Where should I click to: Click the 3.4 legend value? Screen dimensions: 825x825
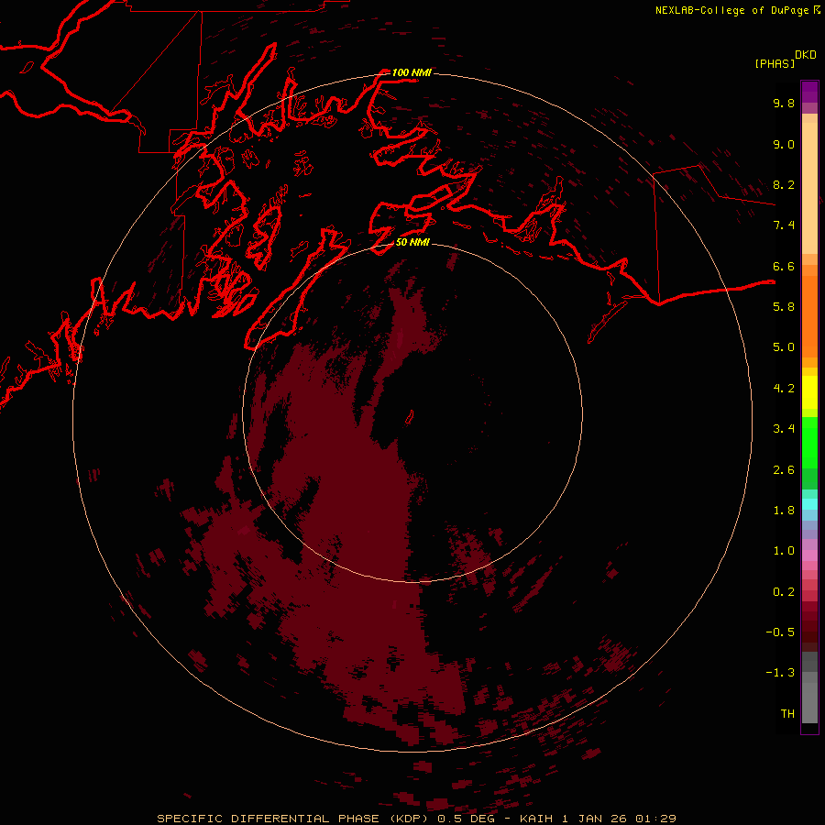[x=784, y=429]
